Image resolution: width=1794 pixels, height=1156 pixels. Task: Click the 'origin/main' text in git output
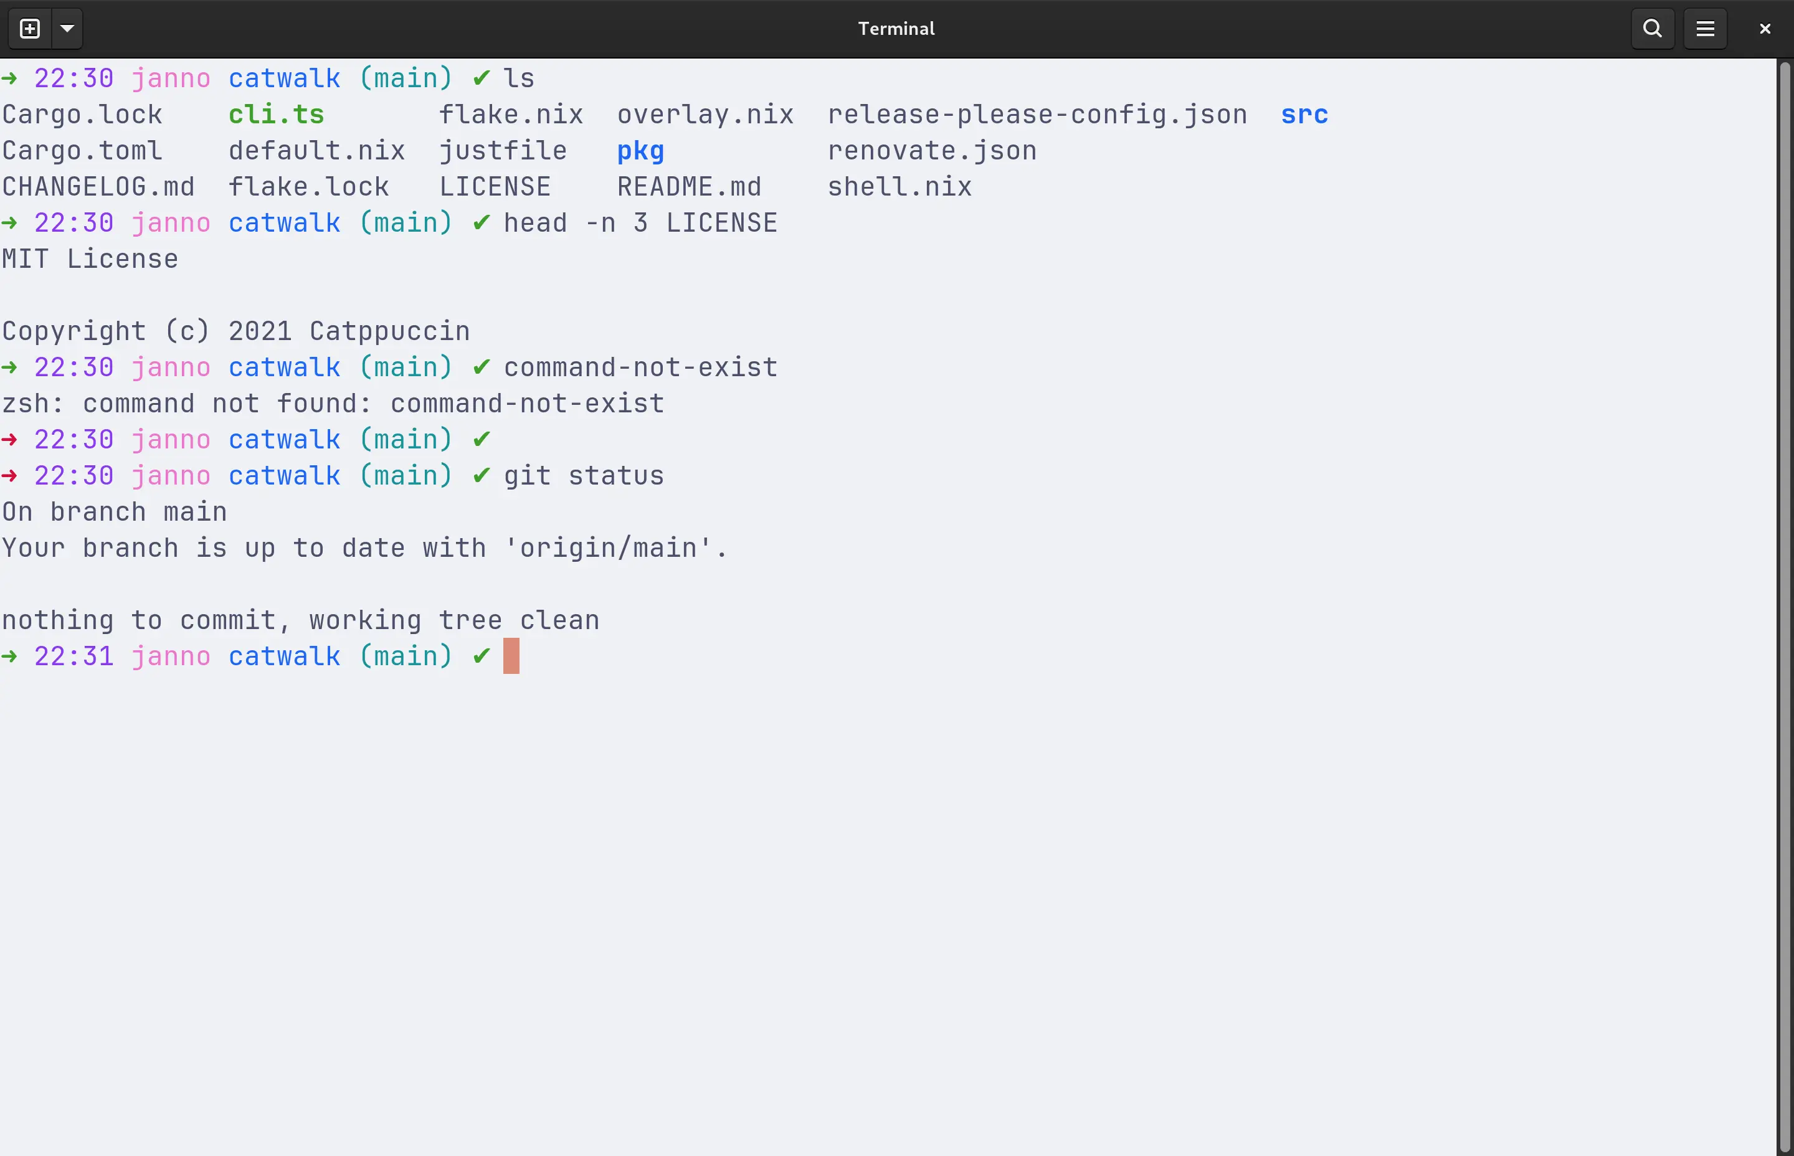click(x=607, y=548)
